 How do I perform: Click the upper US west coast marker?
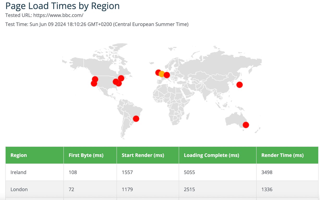click(x=95, y=79)
